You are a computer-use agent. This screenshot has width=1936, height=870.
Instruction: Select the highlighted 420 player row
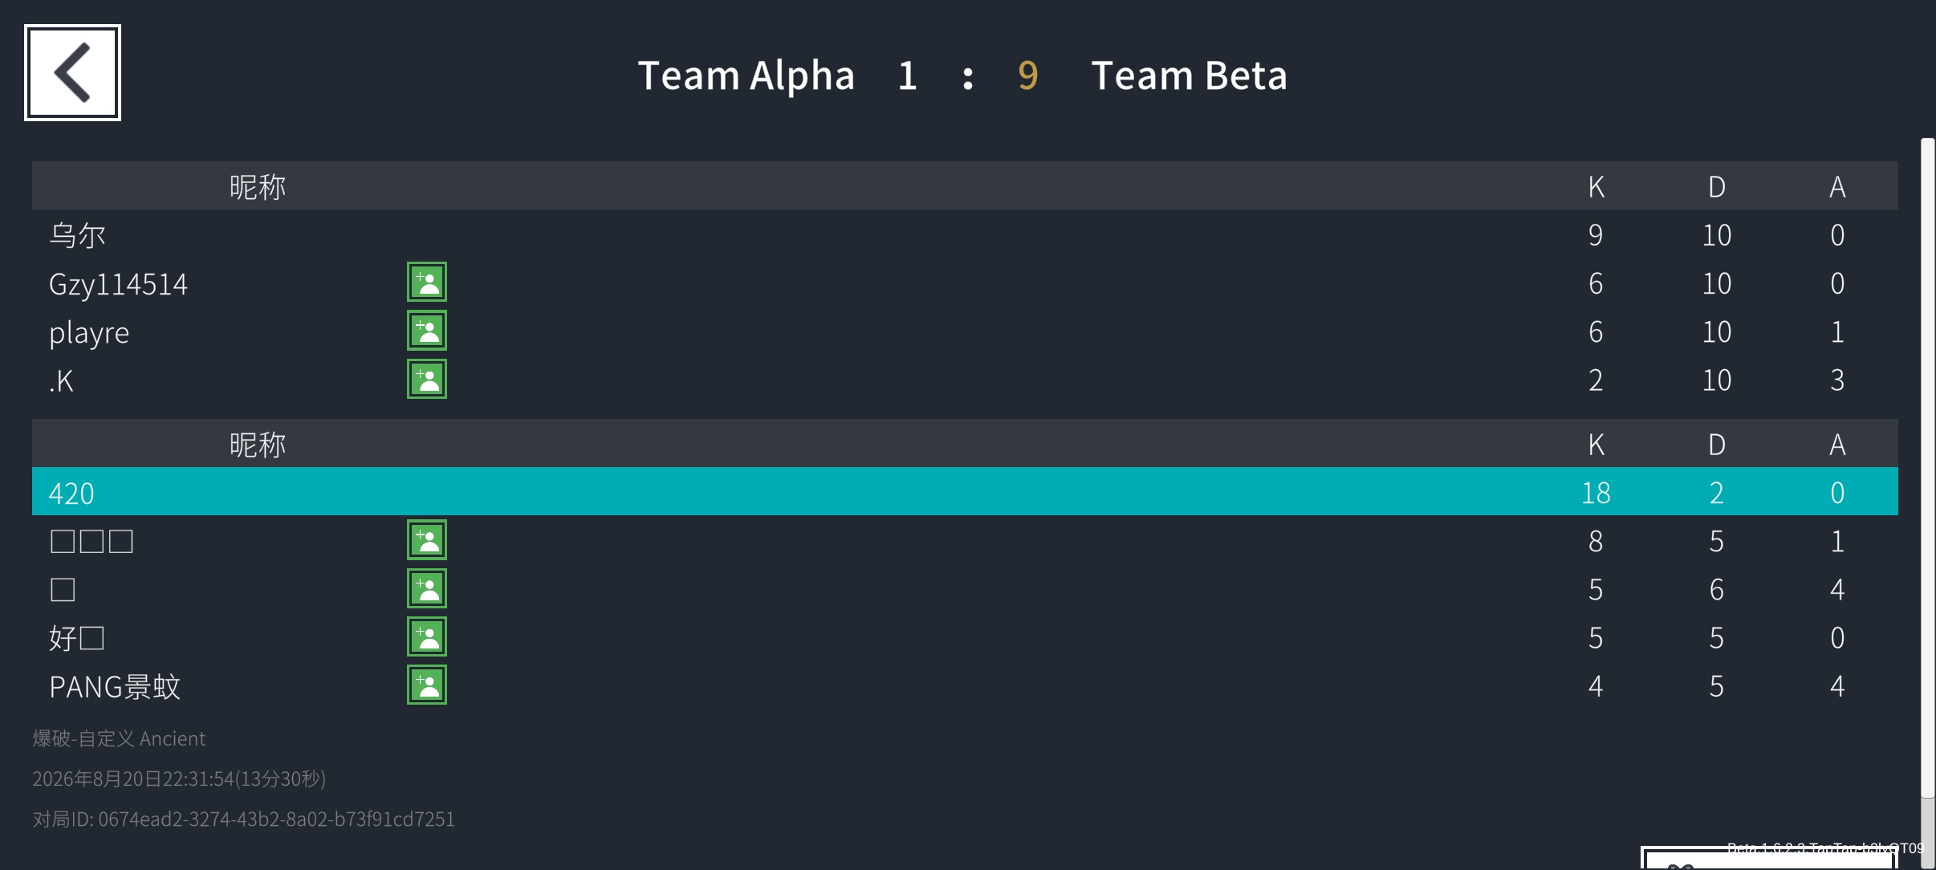(x=965, y=492)
